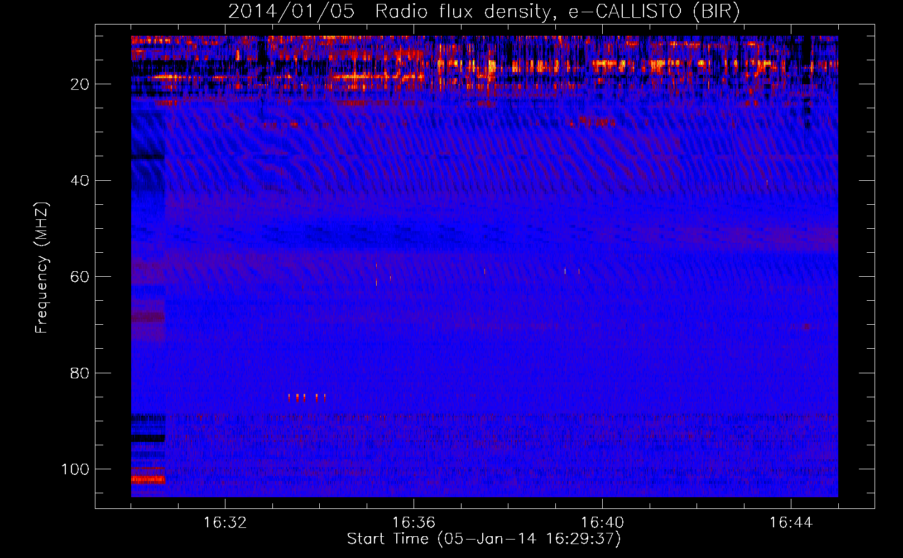Click the 40 MHz frequency tick label
Viewport: 903px width, 558px height.
(80, 181)
